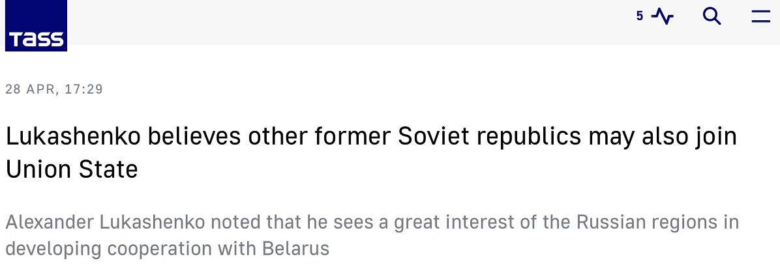The height and width of the screenshot is (267, 780).
Task: Click the 28 APR, 17:29 timestamp
Action: pos(53,89)
